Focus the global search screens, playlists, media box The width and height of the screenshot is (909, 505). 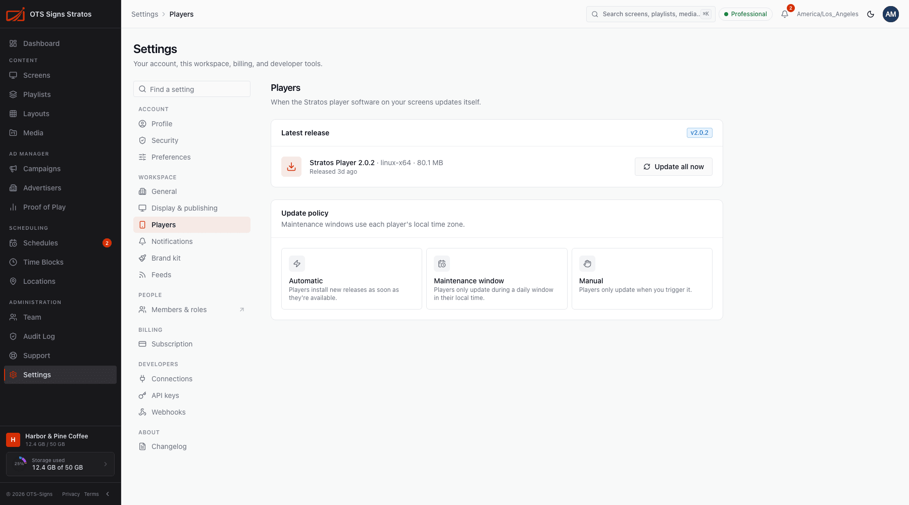[651, 14]
